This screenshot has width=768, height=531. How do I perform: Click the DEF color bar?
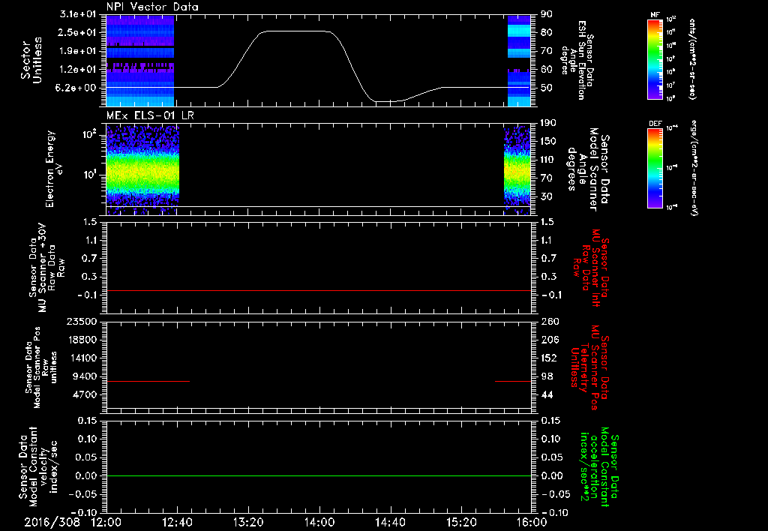click(x=655, y=168)
